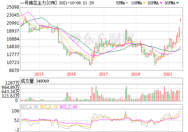Click the RSI_A:90 indicator label

(30, 107)
